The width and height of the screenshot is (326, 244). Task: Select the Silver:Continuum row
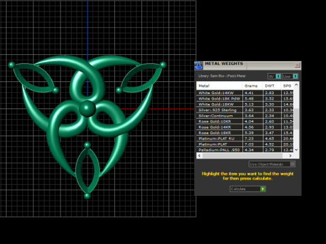point(245,116)
